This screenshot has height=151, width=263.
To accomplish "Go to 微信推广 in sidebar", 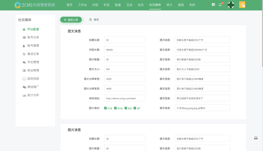I will pyautogui.click(x=33, y=87).
